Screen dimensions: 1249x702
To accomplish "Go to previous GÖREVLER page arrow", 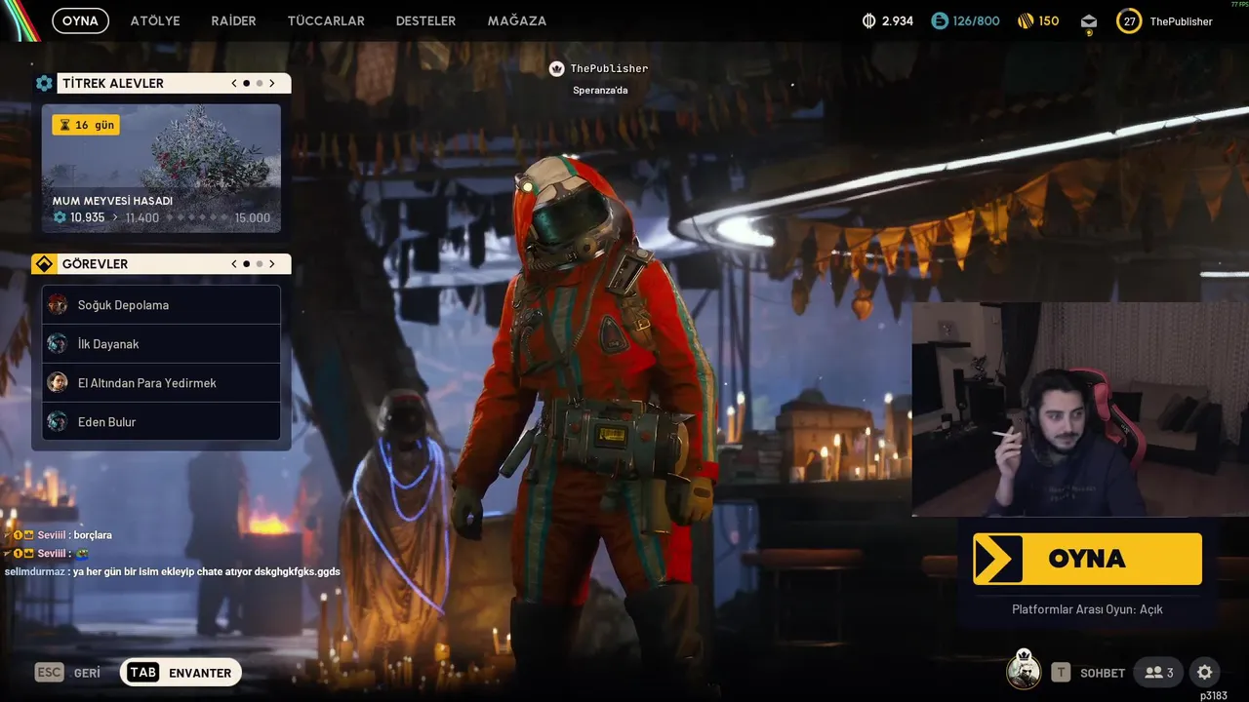I will click(234, 264).
